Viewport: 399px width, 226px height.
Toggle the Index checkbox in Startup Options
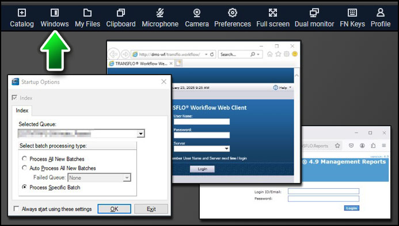(x=14, y=98)
